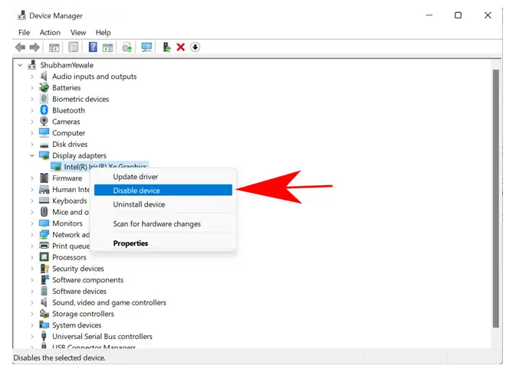Click the red X uninstall device icon
526x372 pixels.
(x=181, y=47)
